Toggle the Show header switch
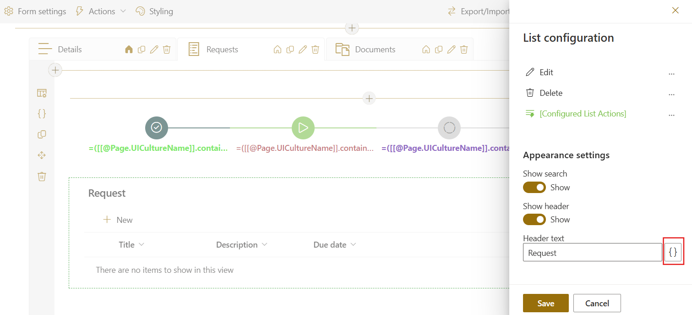This screenshot has height=315, width=692. pos(534,220)
